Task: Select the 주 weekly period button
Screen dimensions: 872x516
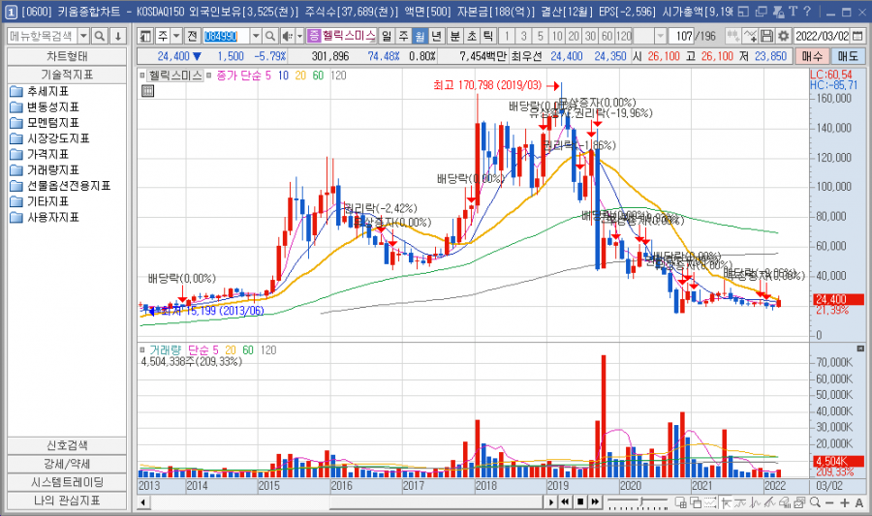Action: click(x=403, y=36)
